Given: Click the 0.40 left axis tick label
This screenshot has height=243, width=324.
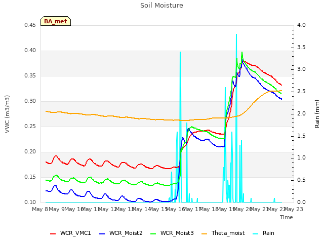Looking at the screenshot, I should tap(30, 51).
